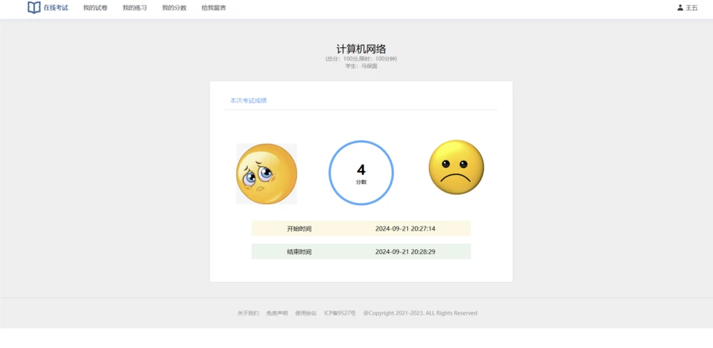Open 我的分数 page from top menu
This screenshot has width=713, height=348.
(x=174, y=8)
